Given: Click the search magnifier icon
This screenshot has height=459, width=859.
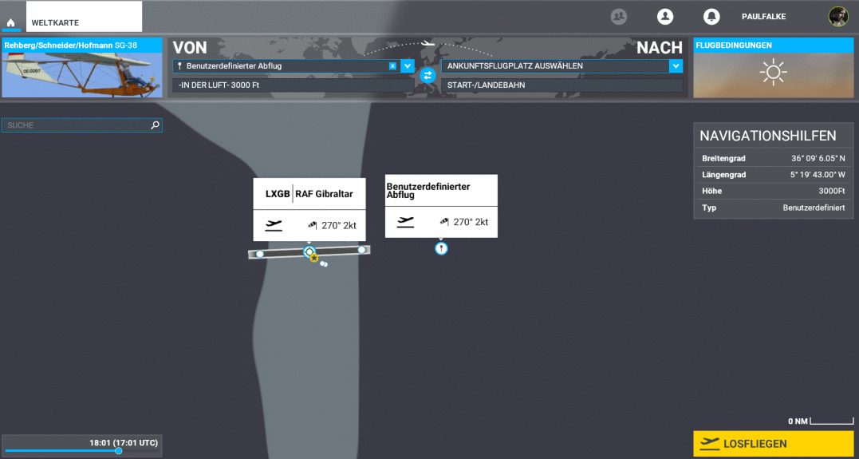Looking at the screenshot, I should click(x=155, y=125).
